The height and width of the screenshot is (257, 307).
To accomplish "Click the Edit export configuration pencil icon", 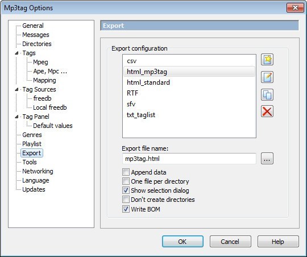I will 267,77.
